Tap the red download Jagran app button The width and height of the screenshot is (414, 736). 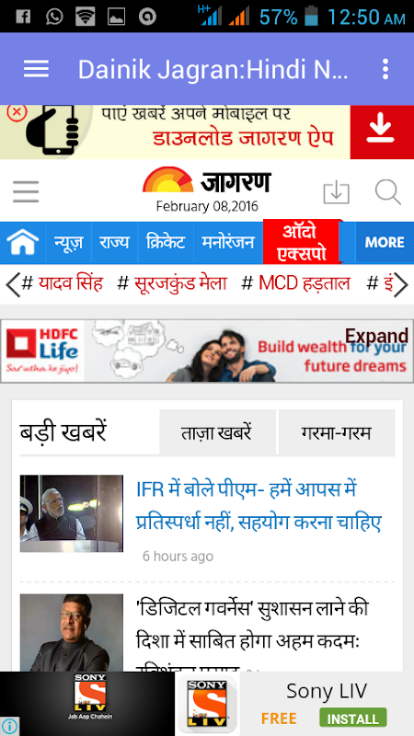[382, 132]
